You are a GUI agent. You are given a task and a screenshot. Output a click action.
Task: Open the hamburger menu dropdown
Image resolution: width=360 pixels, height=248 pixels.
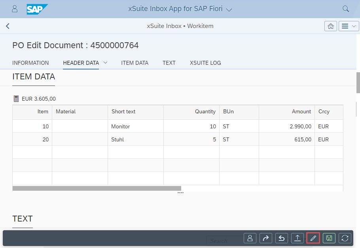pos(349,26)
